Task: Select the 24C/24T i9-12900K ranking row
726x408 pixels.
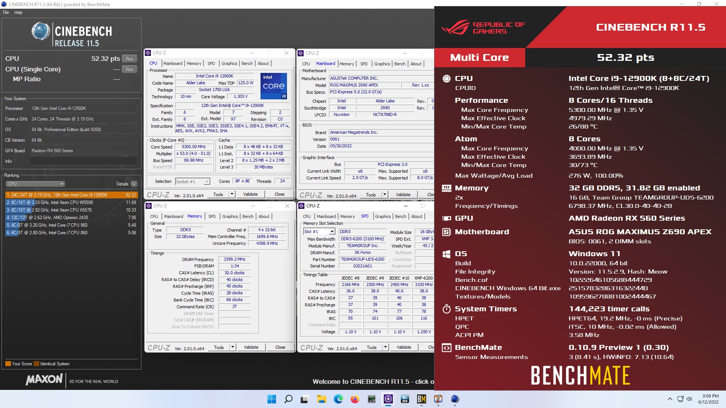Action: point(71,195)
